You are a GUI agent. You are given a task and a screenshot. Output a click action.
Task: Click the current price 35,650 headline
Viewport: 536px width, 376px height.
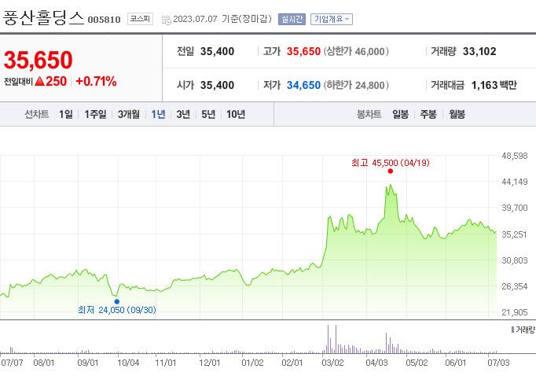(38, 61)
